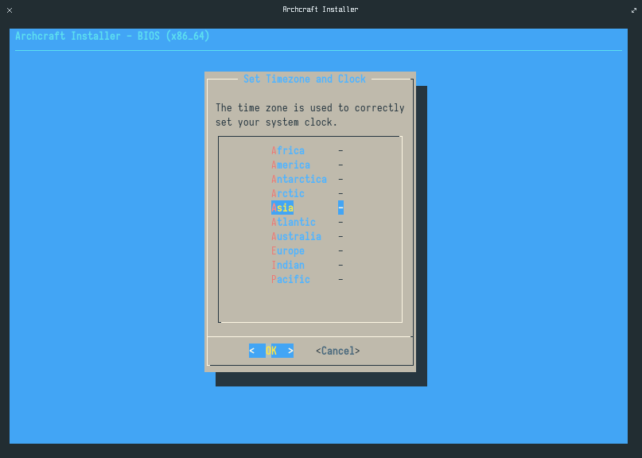Select the Antarctica timezone region
642x458 pixels.
299,179
